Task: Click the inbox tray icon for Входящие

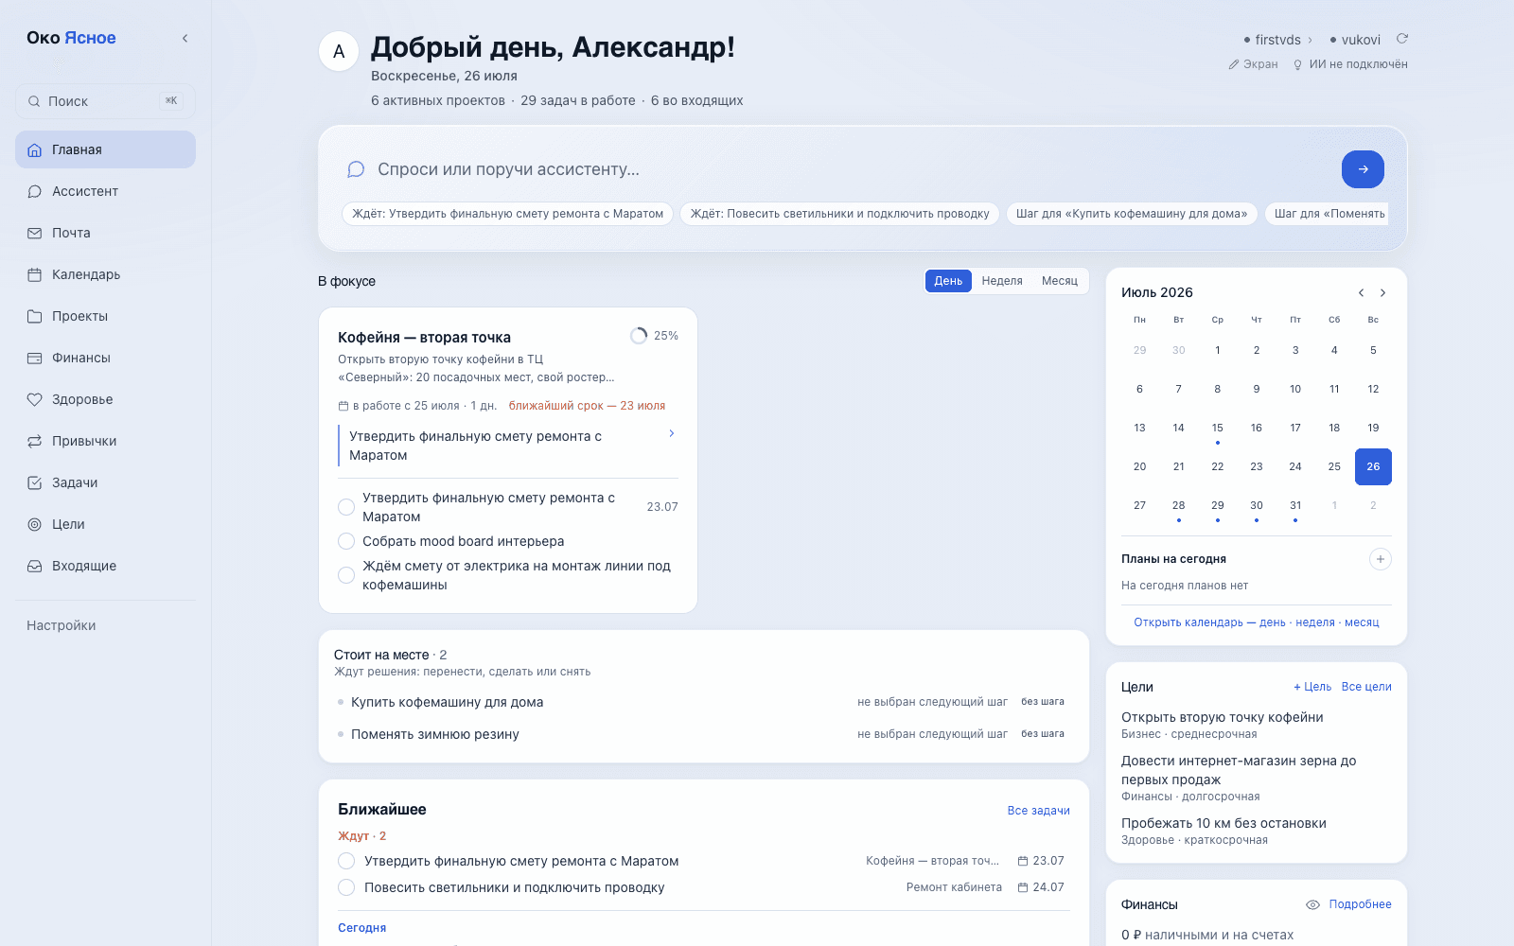Action: (35, 567)
